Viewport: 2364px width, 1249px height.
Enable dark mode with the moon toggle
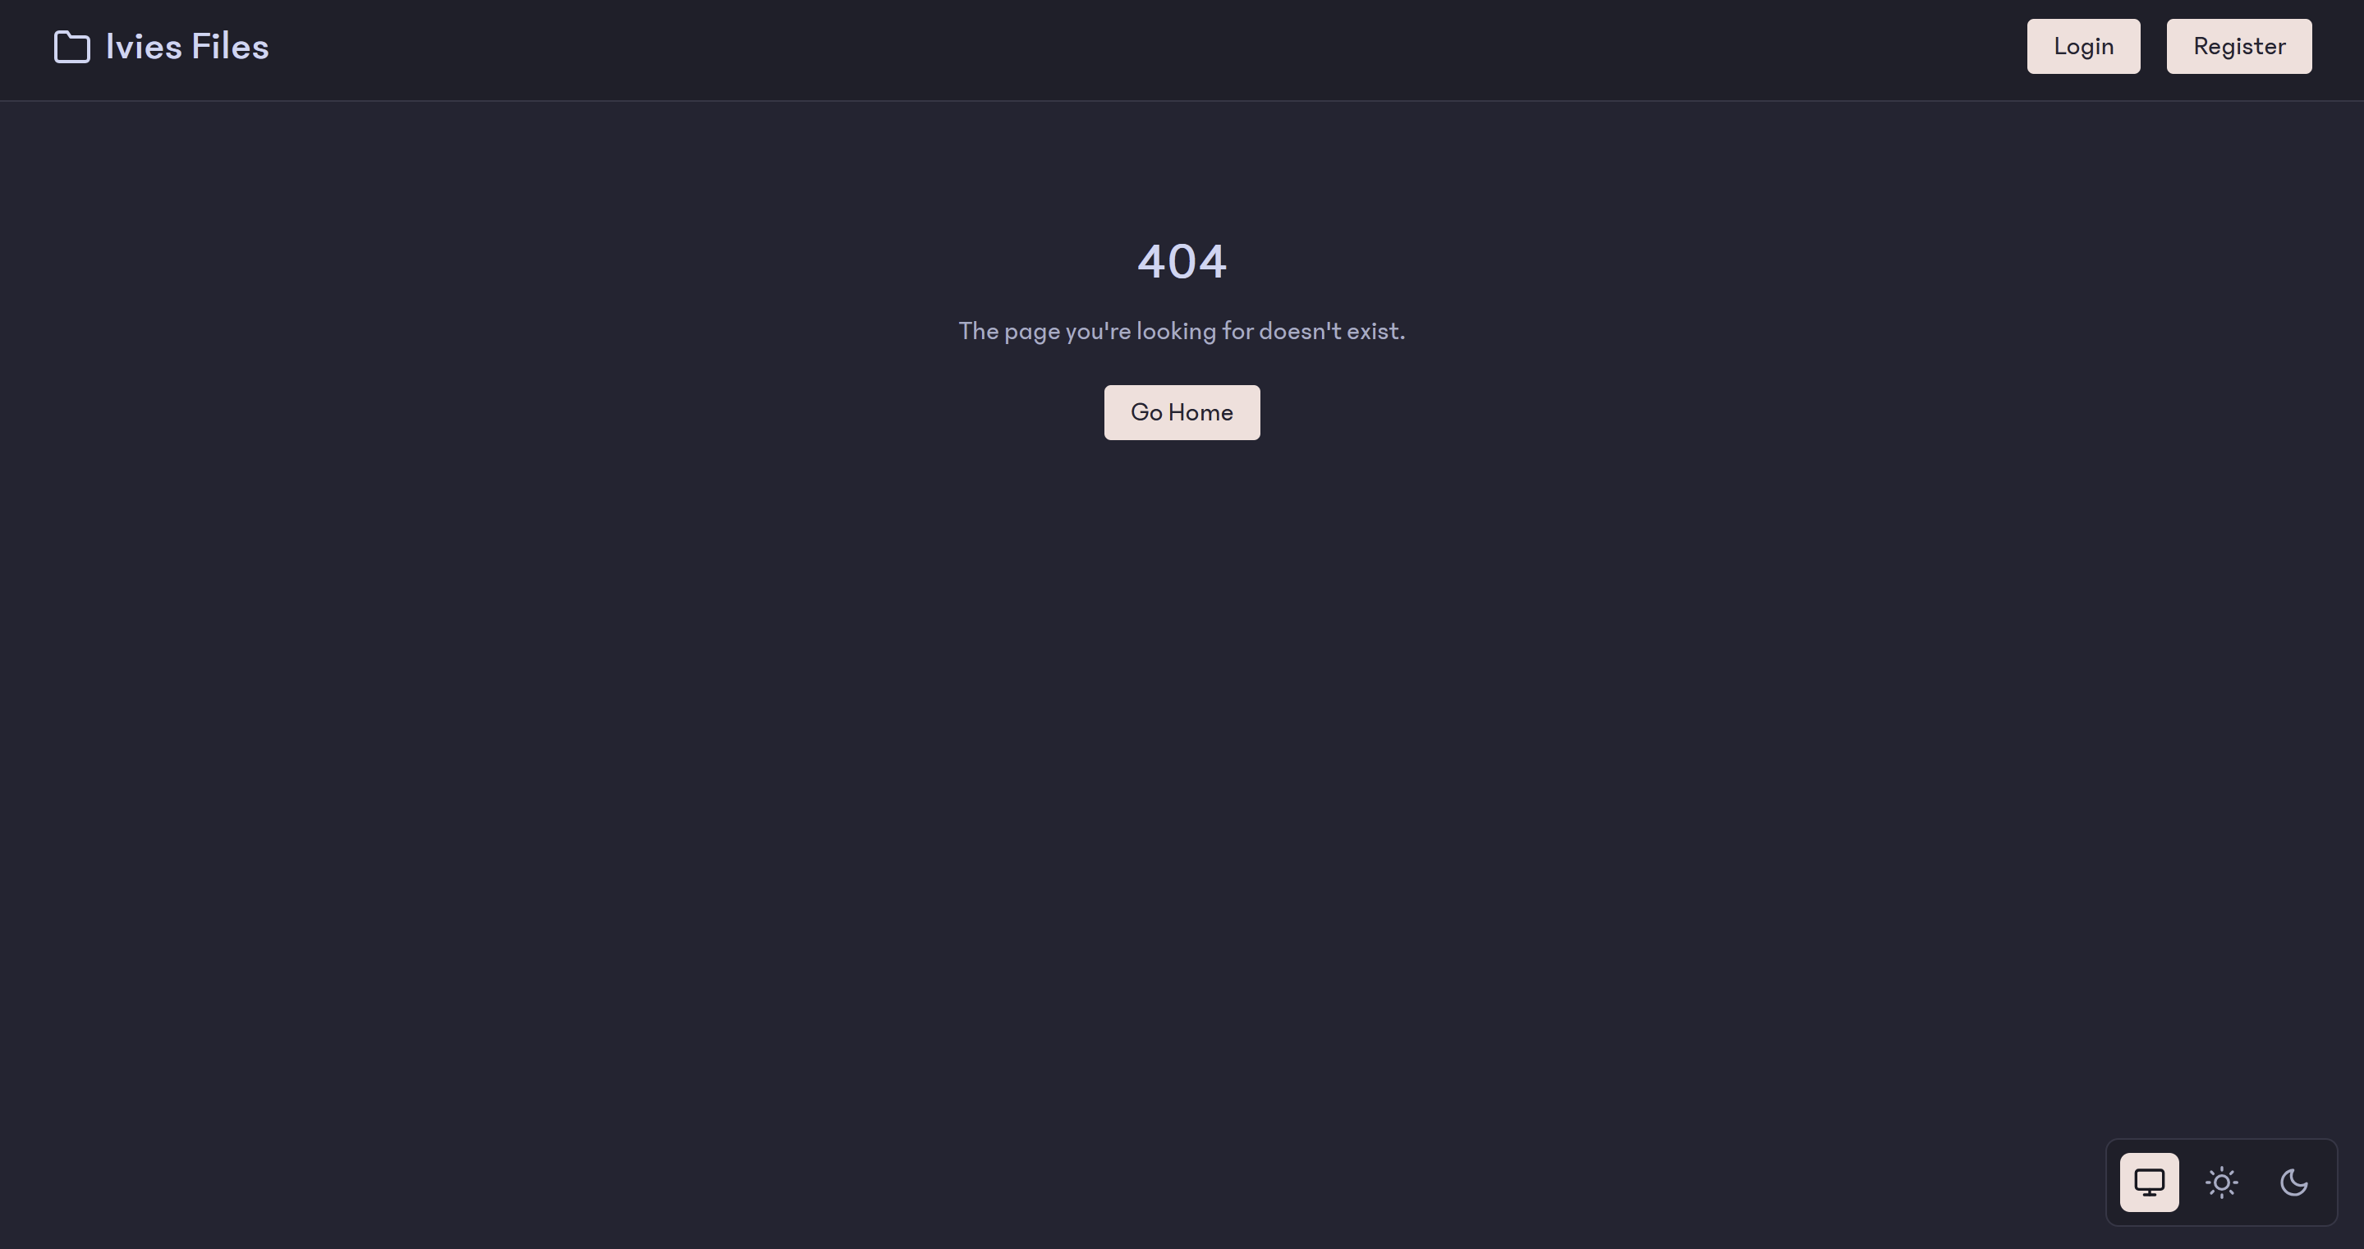[x=2294, y=1182]
